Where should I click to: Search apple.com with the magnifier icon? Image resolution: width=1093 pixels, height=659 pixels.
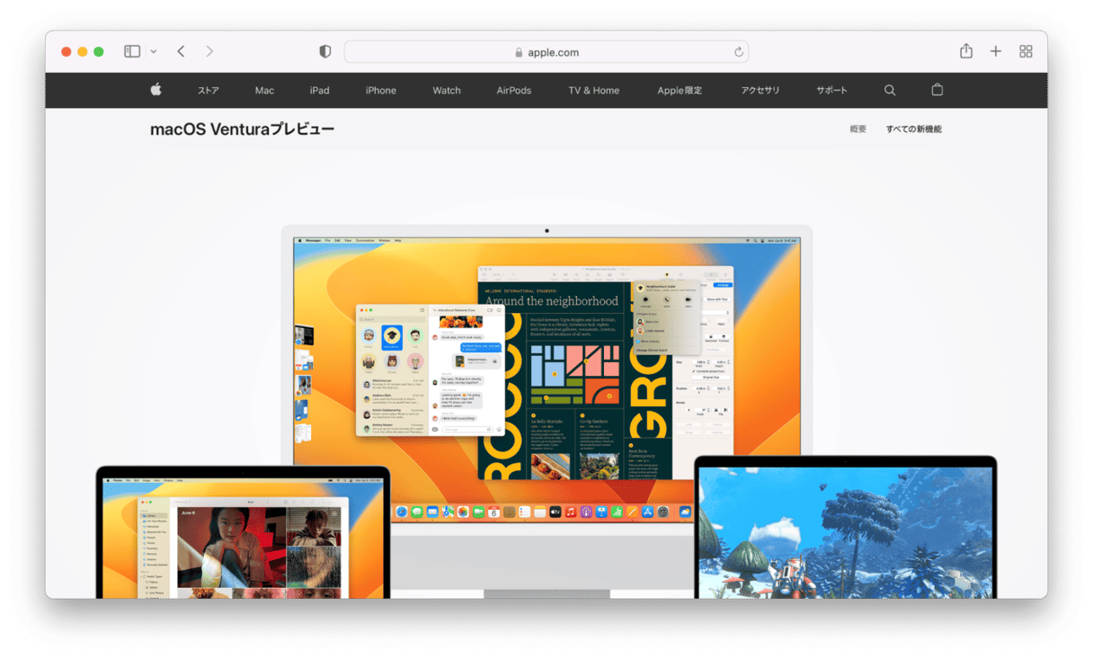pyautogui.click(x=890, y=90)
